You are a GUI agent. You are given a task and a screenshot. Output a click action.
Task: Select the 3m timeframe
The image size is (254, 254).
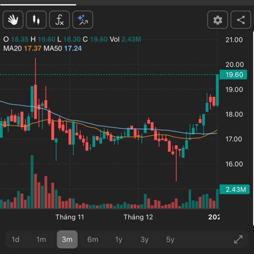coord(67,240)
